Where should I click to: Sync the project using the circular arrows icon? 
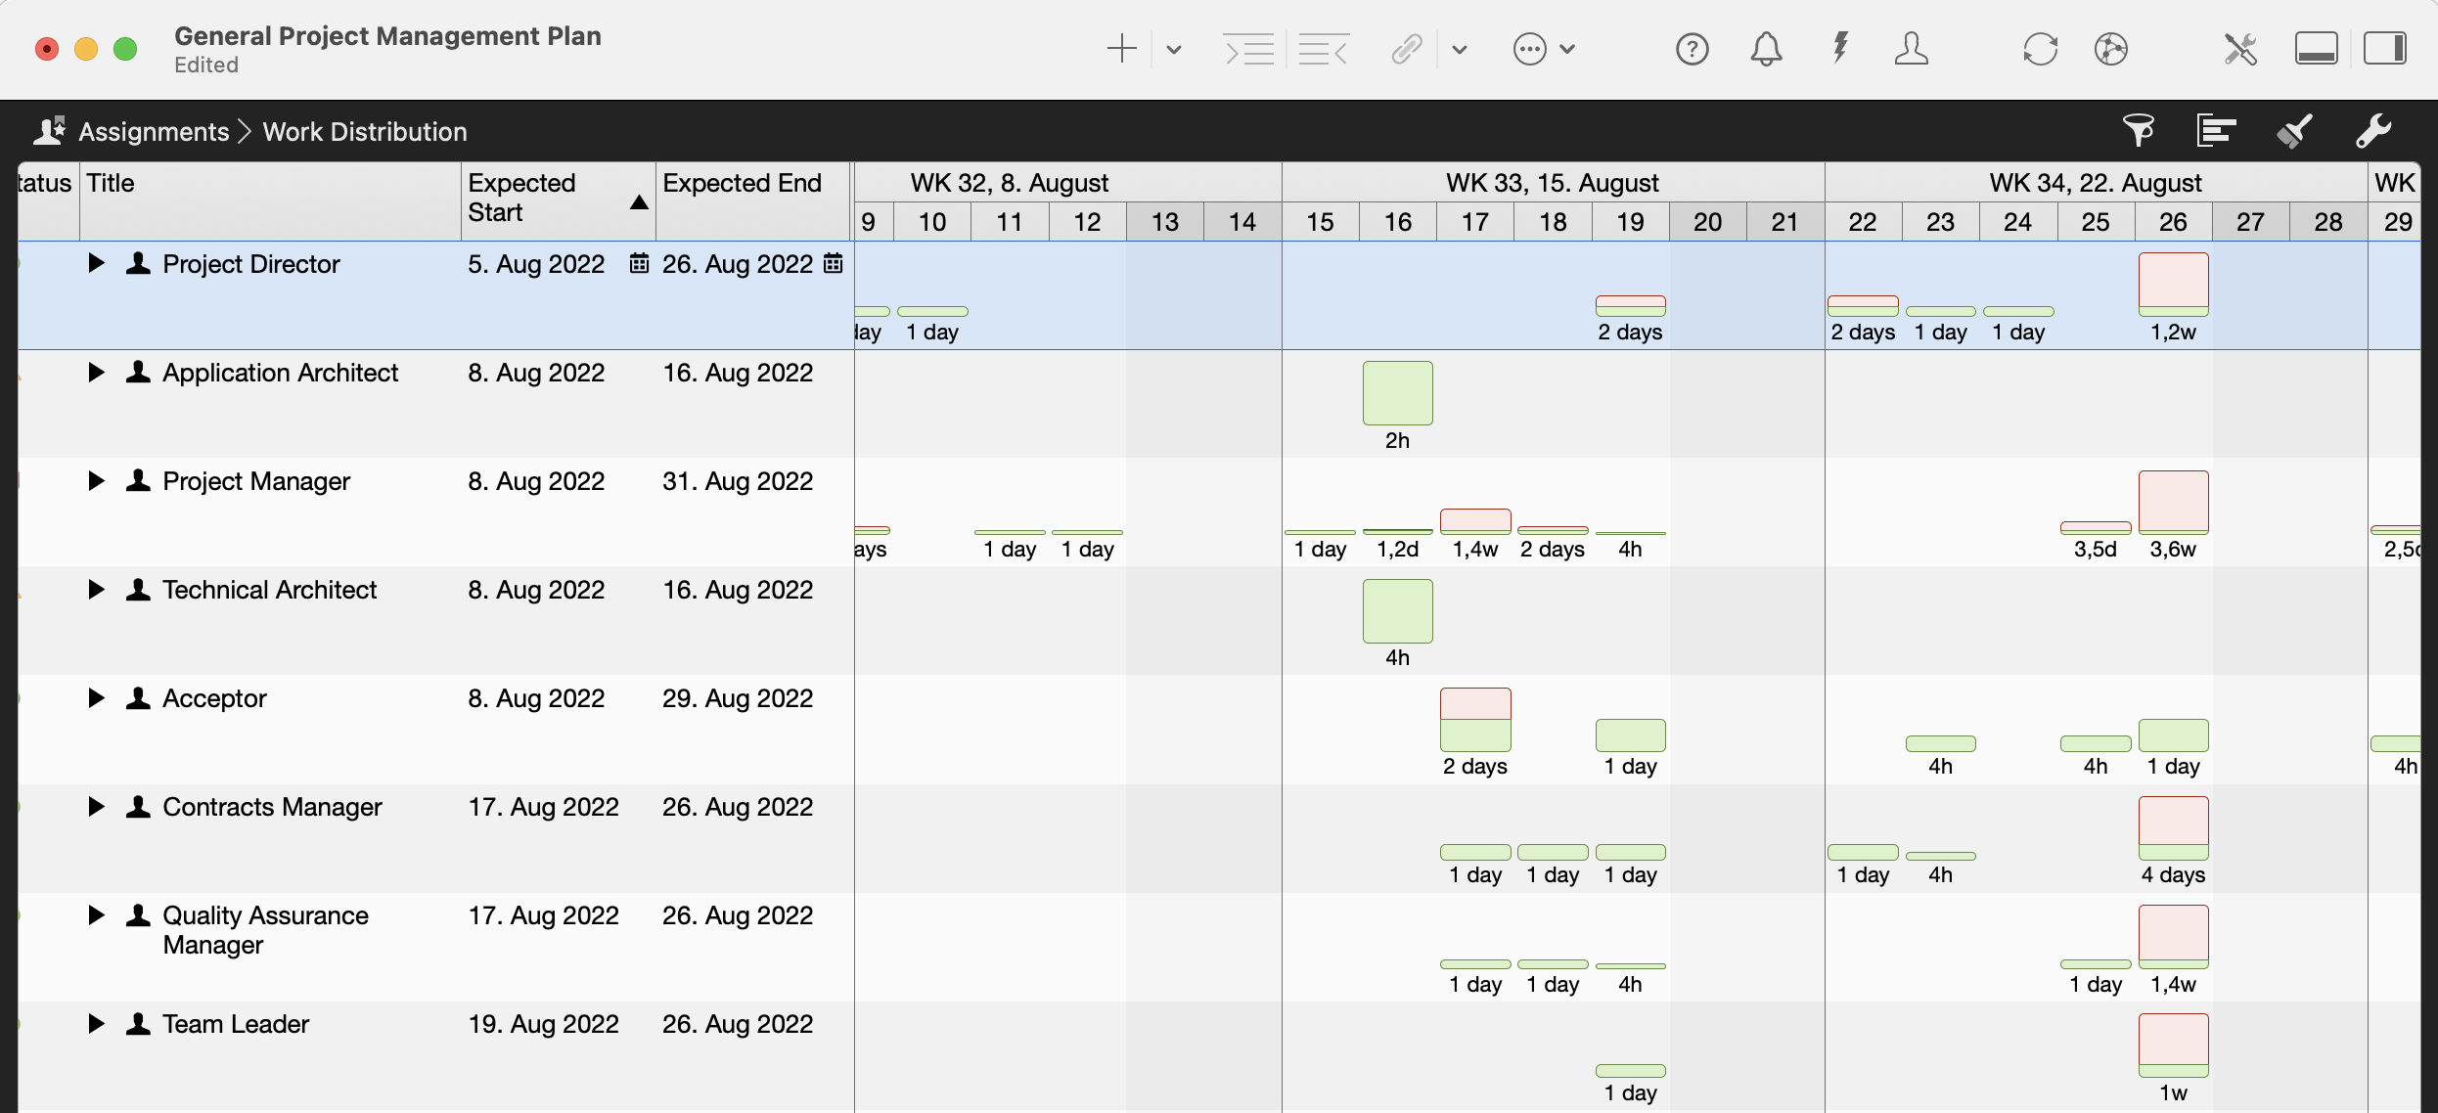(2040, 48)
